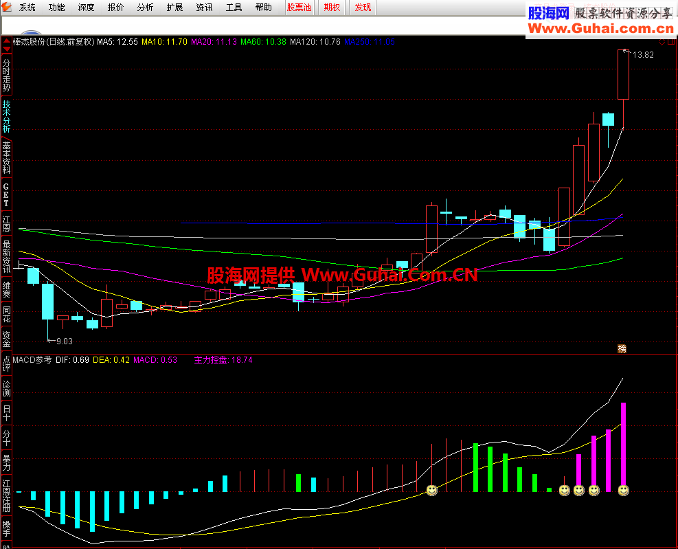Open the 最新资讯 side tab
The width and height of the screenshot is (678, 549).
point(6,258)
